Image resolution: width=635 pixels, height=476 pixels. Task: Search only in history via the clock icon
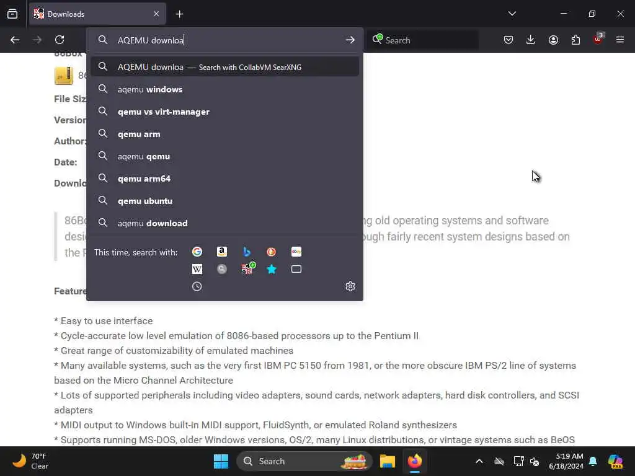tap(197, 286)
